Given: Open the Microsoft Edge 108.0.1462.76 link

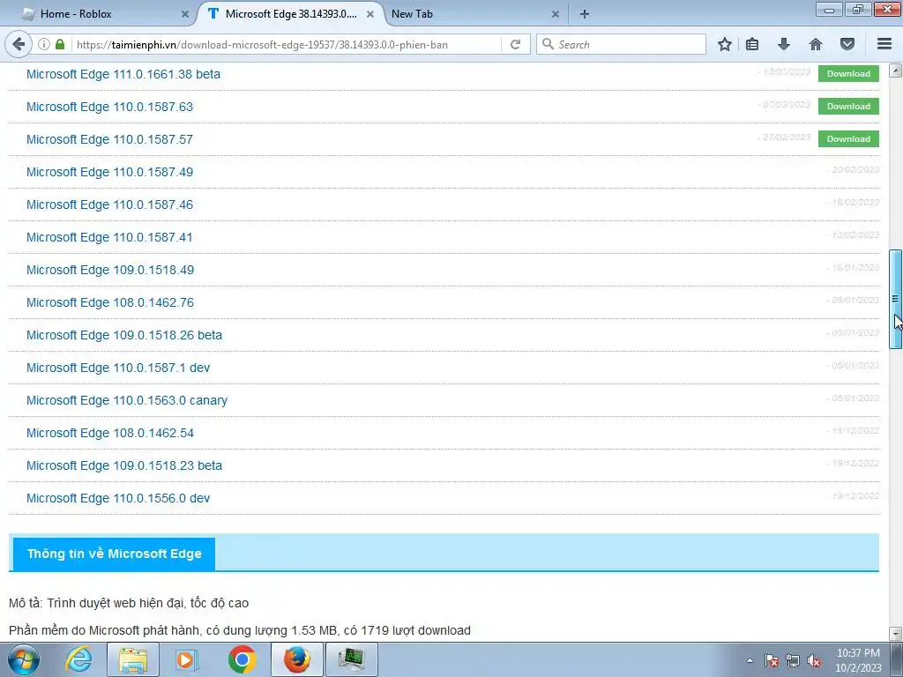Looking at the screenshot, I should click(110, 302).
